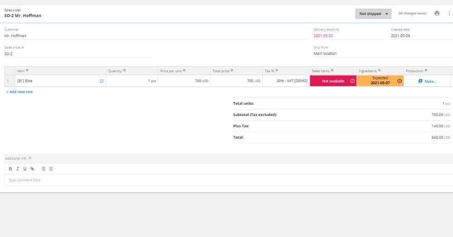Click into the Type comment here box
Image resolution: width=453 pixels, height=237 pixels.
[228, 180]
